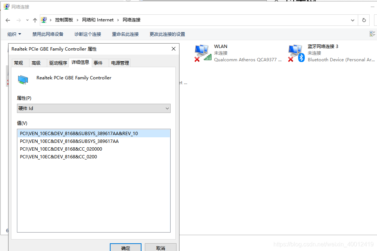Click Qualcomm Atheros QCA9377 description text
Image resolution: width=377 pixels, height=251 pixels.
click(x=248, y=60)
